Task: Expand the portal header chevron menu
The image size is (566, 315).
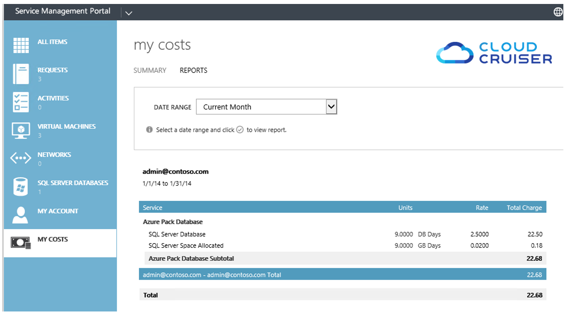Action: click(129, 13)
